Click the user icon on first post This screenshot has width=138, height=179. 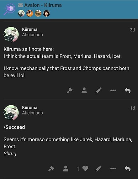tap(84, 90)
